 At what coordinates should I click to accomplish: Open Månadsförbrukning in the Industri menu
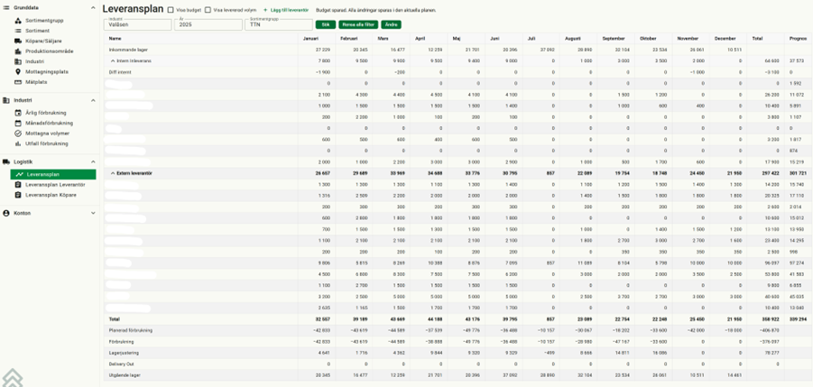pos(49,123)
